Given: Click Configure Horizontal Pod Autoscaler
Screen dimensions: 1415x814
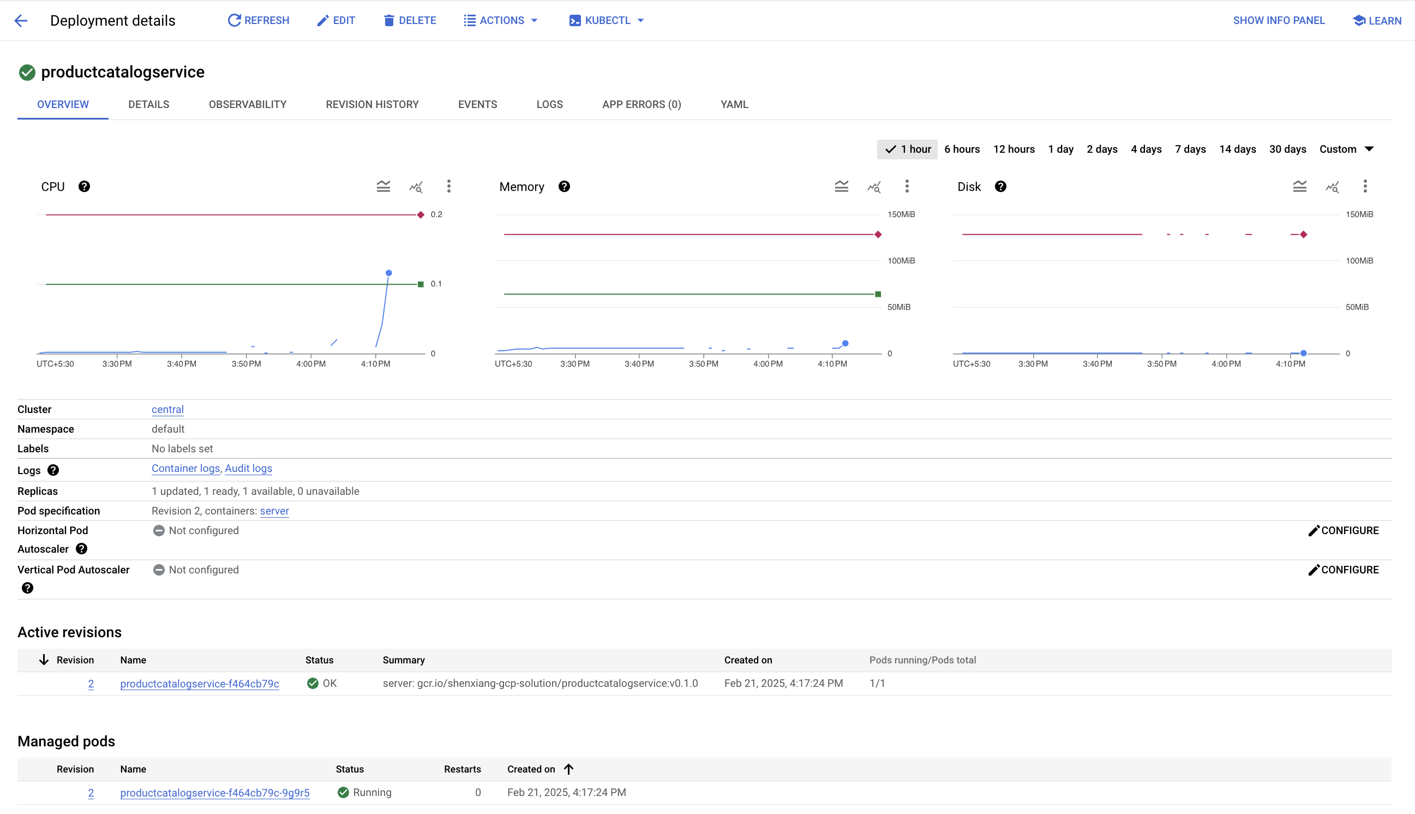Looking at the screenshot, I should point(1344,530).
